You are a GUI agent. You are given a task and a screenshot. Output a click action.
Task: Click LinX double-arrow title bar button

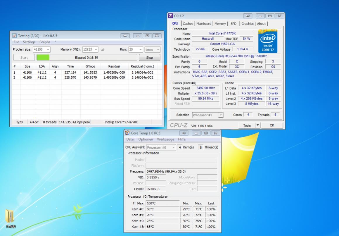125,36
